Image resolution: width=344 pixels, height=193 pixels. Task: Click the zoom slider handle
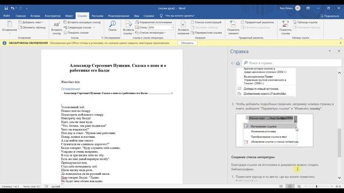click(317, 186)
